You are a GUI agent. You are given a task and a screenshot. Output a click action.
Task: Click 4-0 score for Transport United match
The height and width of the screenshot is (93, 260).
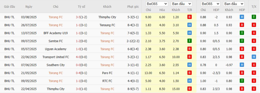[x=78, y=57]
